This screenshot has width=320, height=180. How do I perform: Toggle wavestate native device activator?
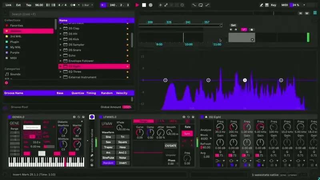point(92,117)
